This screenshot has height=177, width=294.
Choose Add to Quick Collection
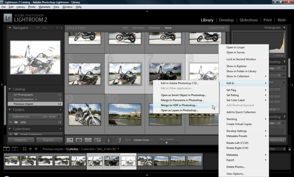coord(243,112)
